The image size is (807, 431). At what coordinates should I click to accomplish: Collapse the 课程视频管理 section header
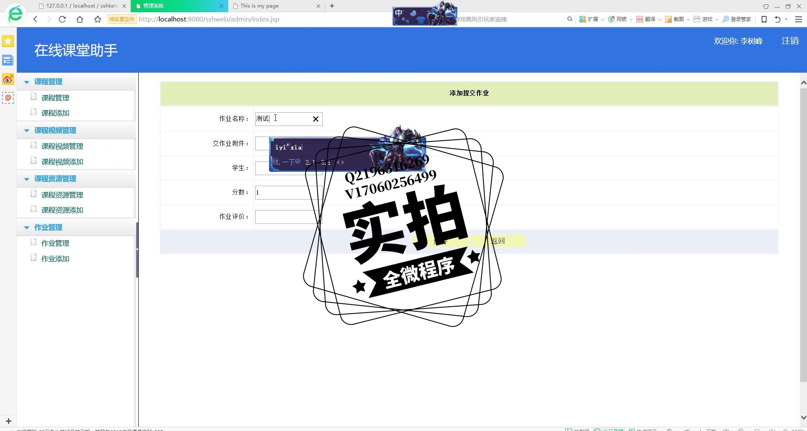tap(76, 131)
